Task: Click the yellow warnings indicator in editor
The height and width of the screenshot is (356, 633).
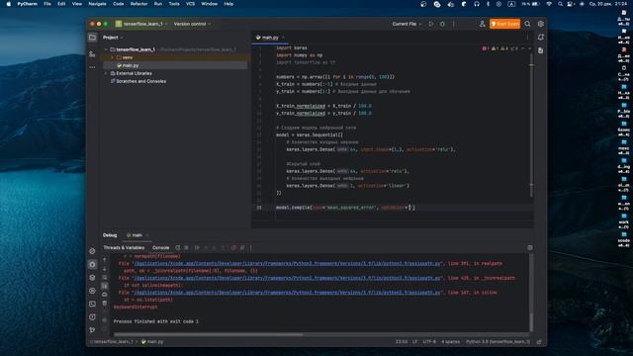Action: 495,48
